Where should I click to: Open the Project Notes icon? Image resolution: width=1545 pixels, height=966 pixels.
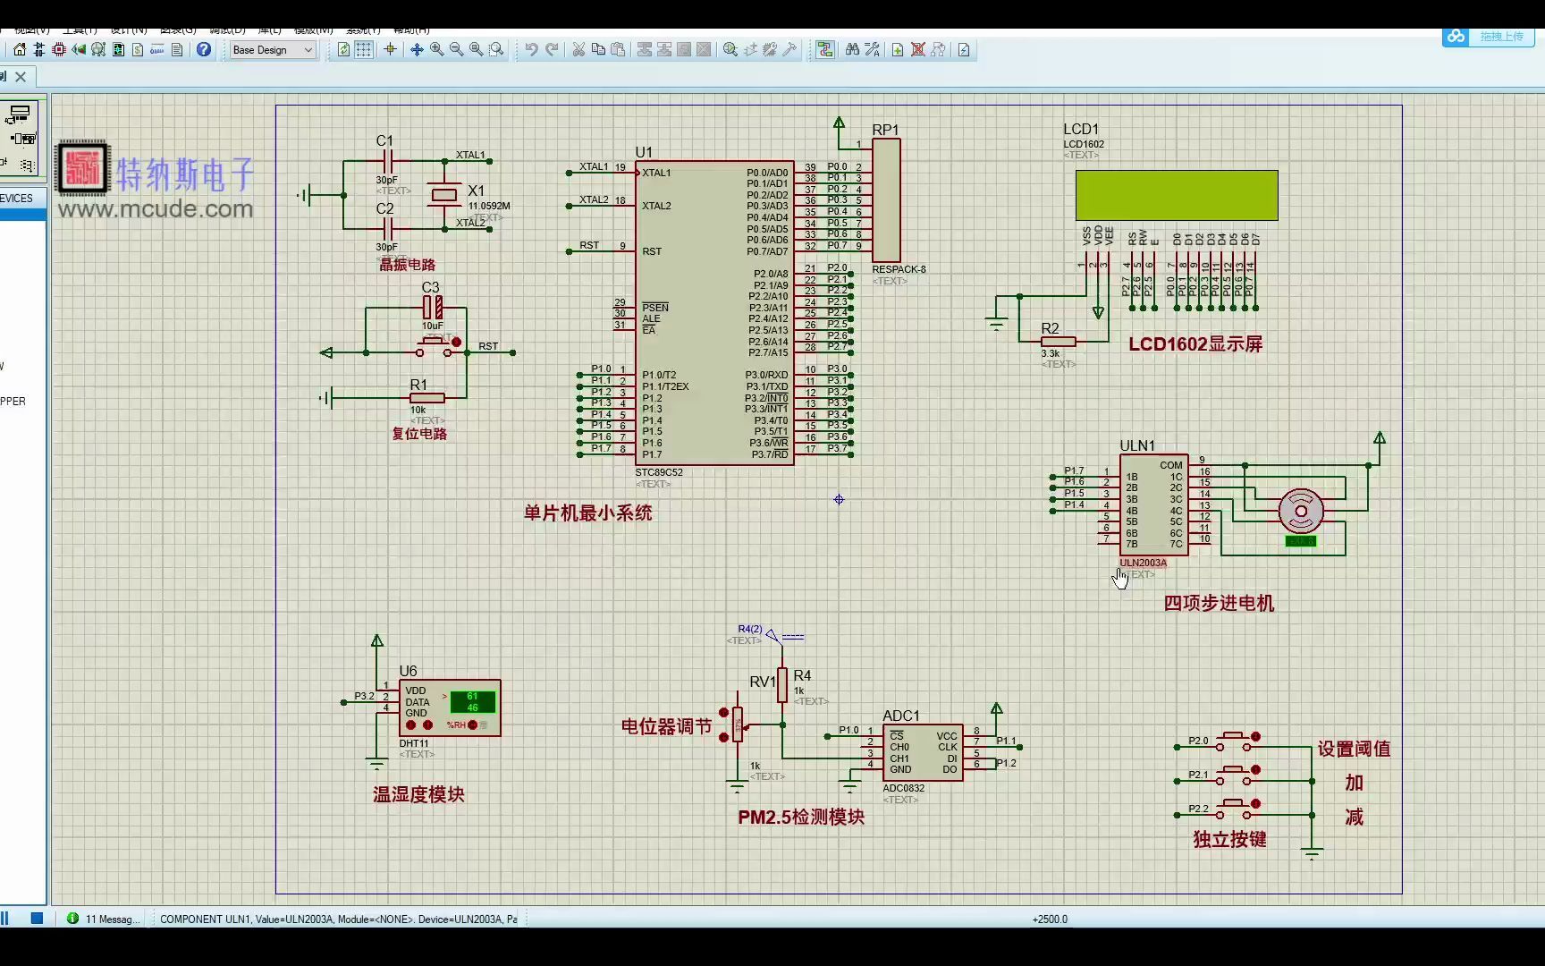point(177,50)
